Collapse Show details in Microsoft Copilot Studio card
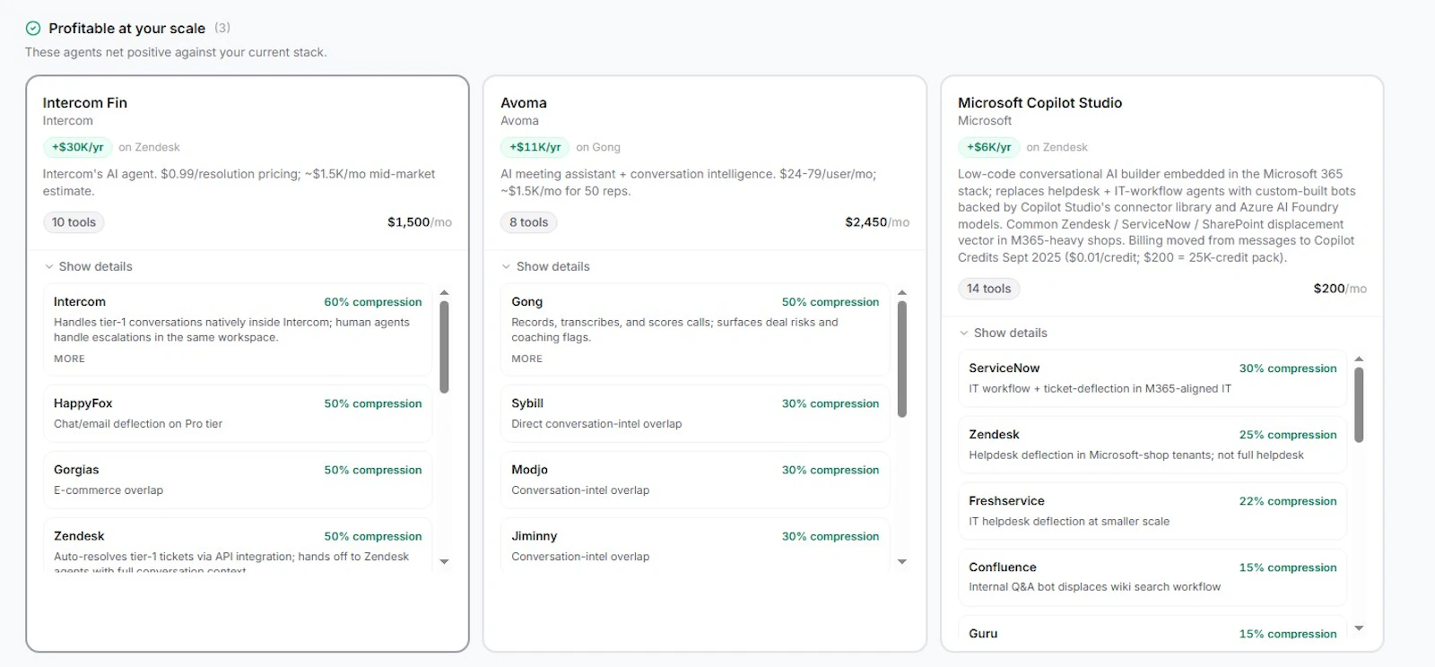 (x=1003, y=333)
